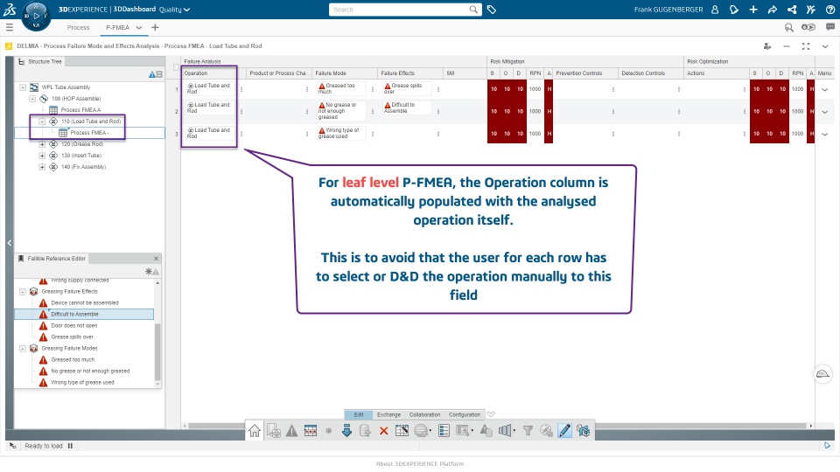Image resolution: width=840 pixels, height=472 pixels.
Task: Click the warning triangle tool in action bar
Action: tap(291, 431)
